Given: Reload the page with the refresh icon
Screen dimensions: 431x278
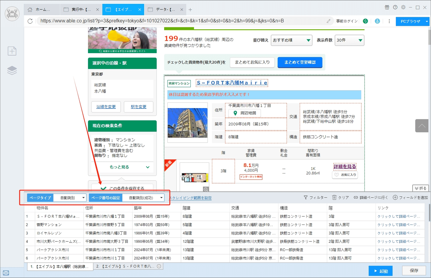Looking at the screenshot, I should tap(30, 21).
